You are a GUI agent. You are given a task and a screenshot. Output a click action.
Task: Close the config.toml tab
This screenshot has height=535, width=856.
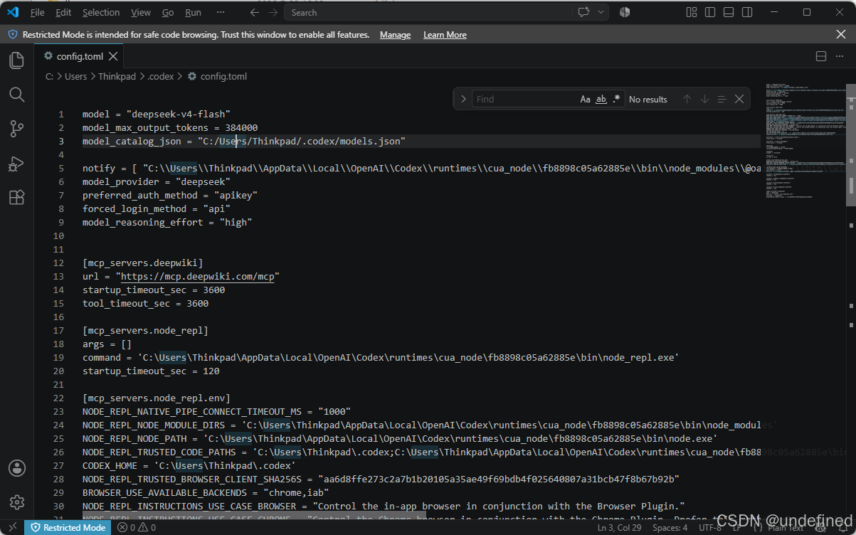coord(113,56)
